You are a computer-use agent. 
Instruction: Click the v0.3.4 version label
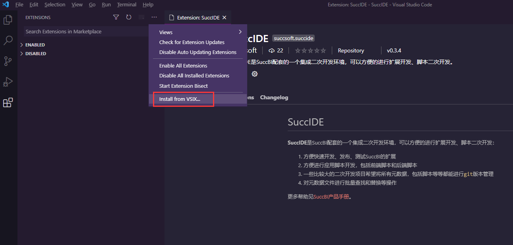tap(394, 50)
